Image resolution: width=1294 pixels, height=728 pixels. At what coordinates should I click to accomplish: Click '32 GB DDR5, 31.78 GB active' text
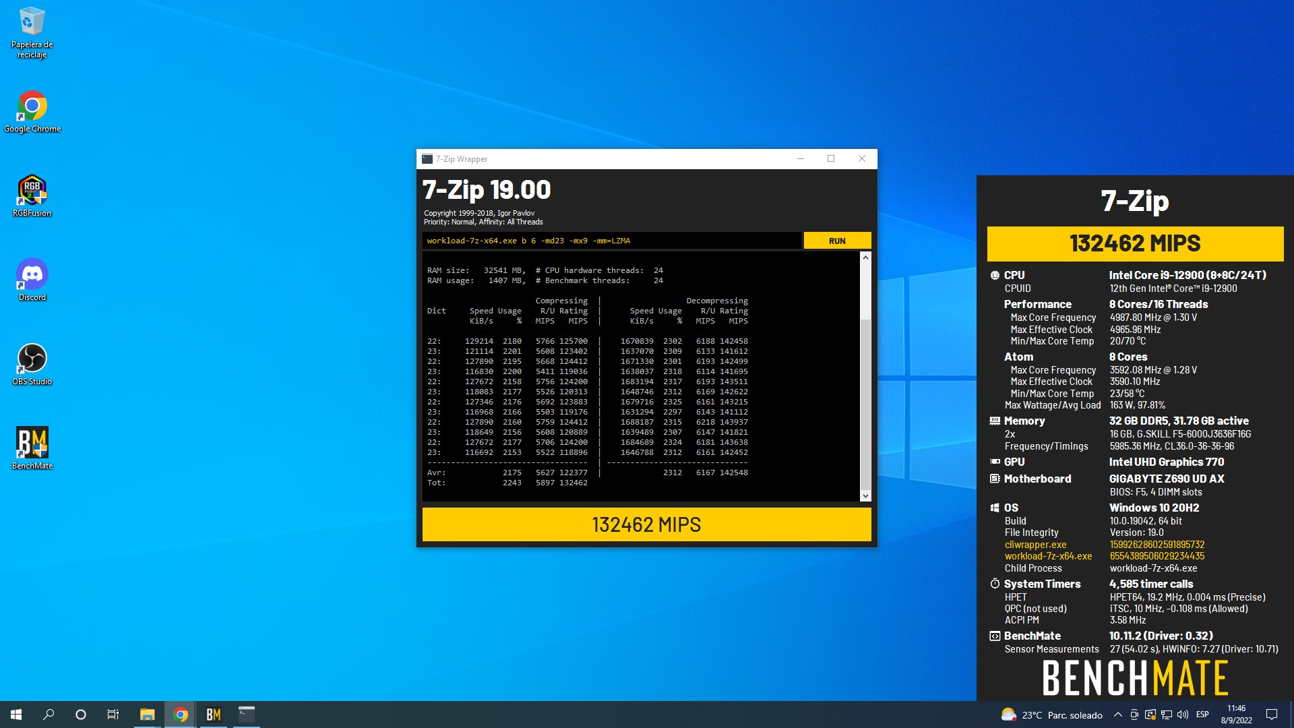(x=1179, y=421)
